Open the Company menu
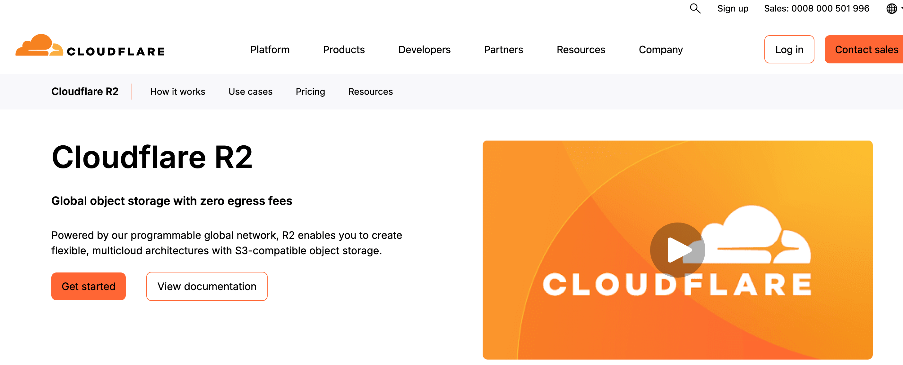Image resolution: width=903 pixels, height=365 pixels. pos(660,50)
